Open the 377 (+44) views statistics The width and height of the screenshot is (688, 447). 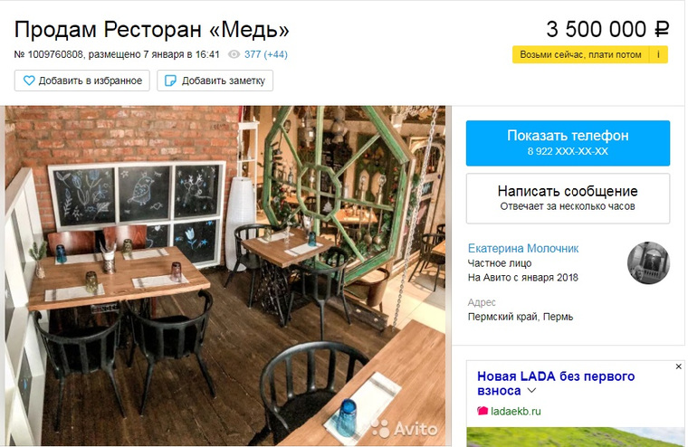point(266,54)
